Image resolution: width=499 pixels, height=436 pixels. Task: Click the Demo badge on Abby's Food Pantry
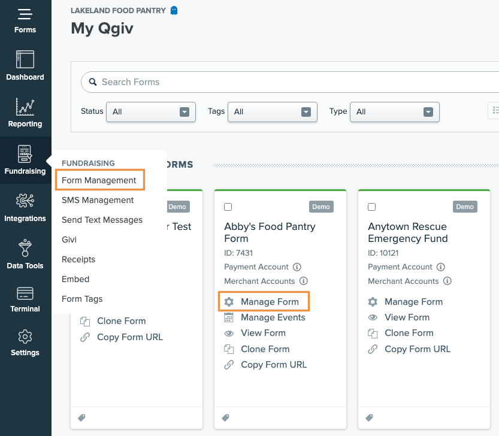pyautogui.click(x=321, y=207)
